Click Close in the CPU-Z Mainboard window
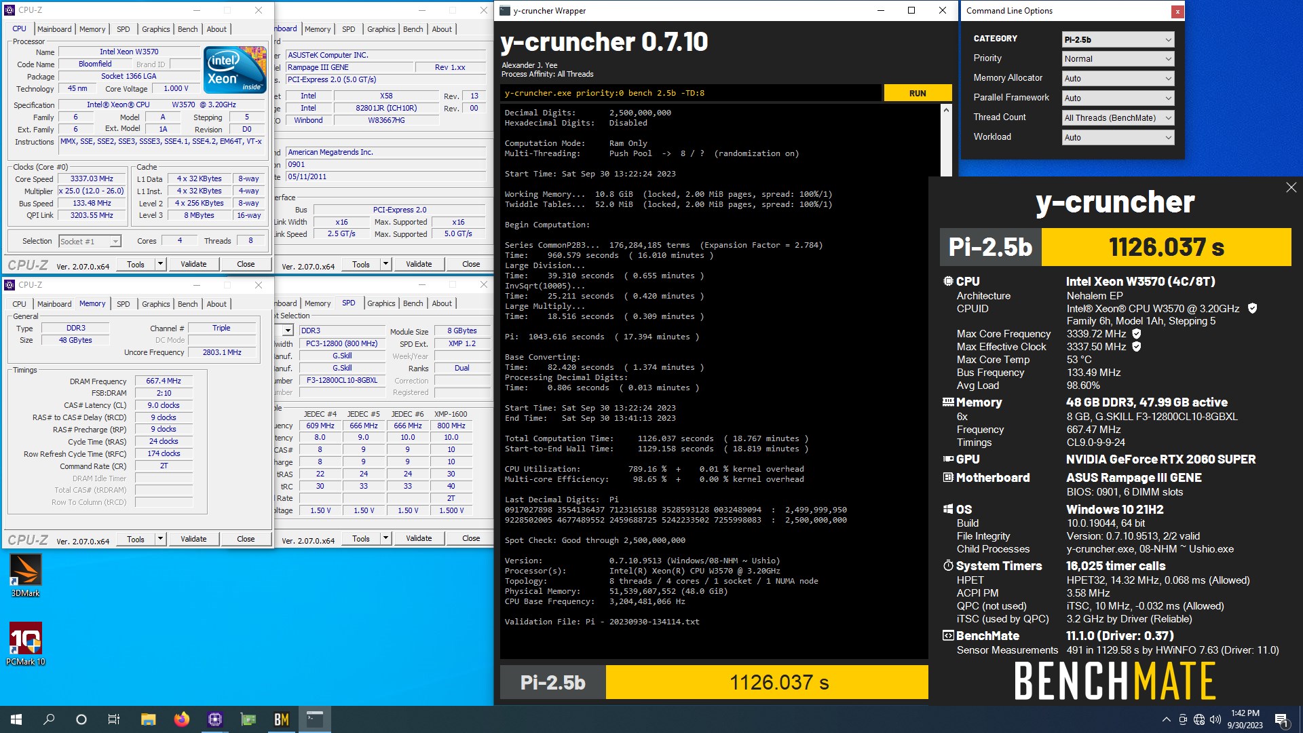The width and height of the screenshot is (1303, 733). pyautogui.click(x=471, y=264)
